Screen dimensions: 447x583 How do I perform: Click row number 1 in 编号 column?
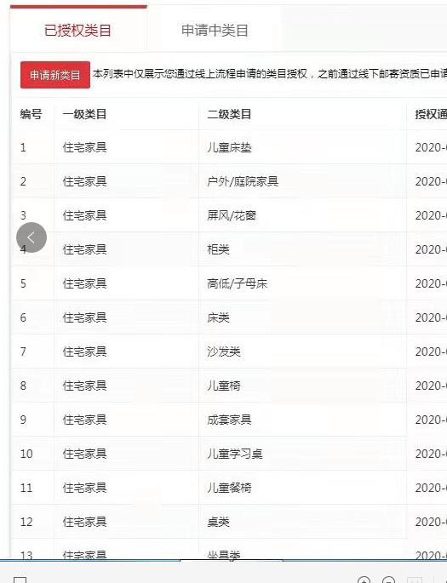point(23,147)
